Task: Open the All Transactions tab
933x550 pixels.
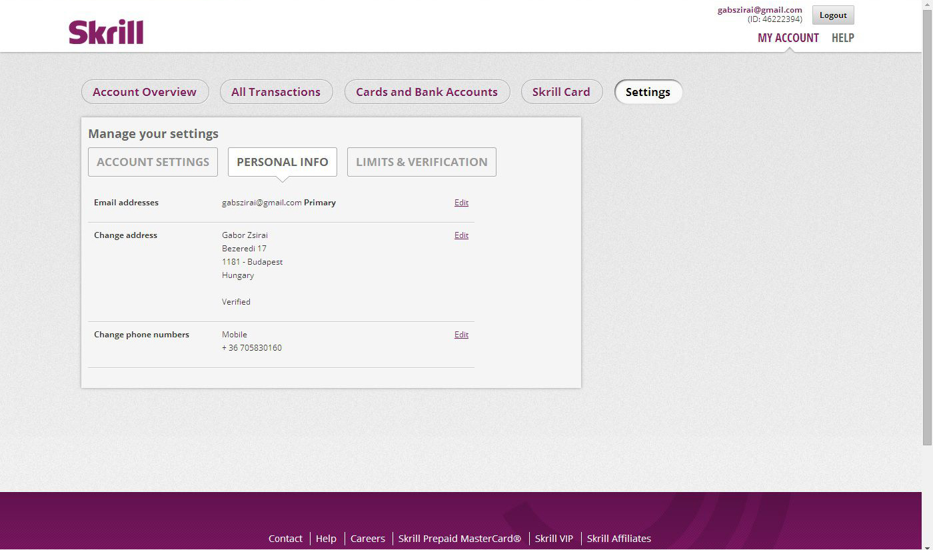Action: (x=276, y=92)
